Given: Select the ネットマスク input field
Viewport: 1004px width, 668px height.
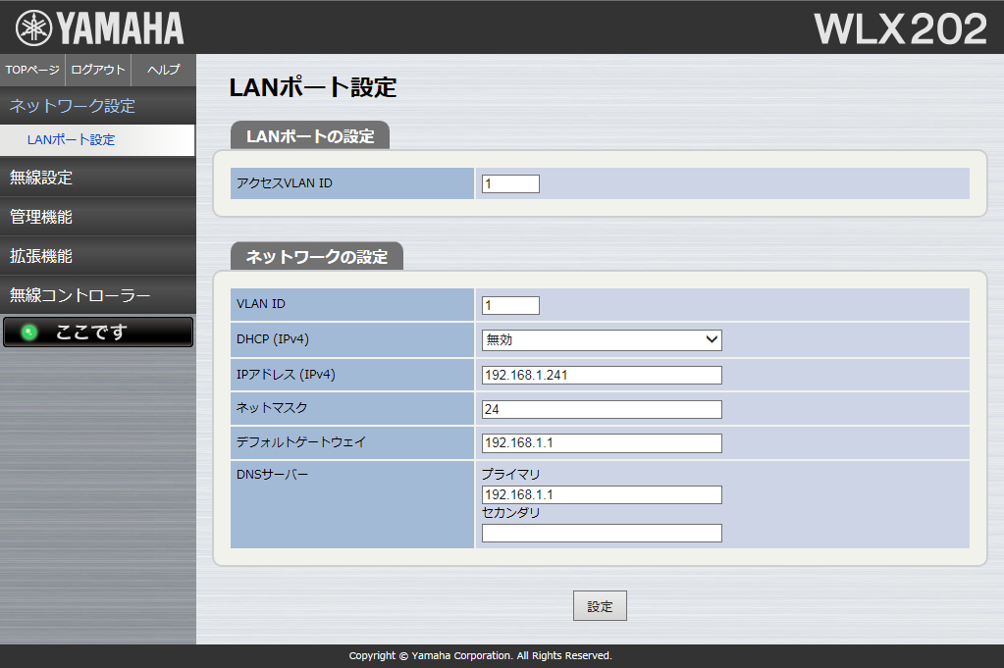Looking at the screenshot, I should click(x=602, y=409).
